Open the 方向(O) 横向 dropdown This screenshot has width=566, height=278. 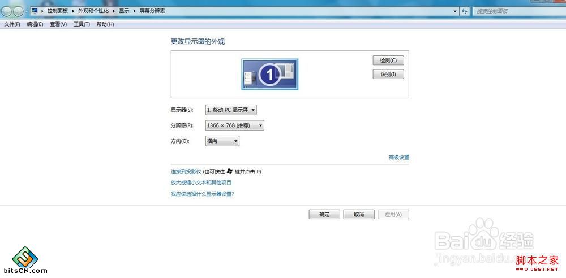coord(222,141)
